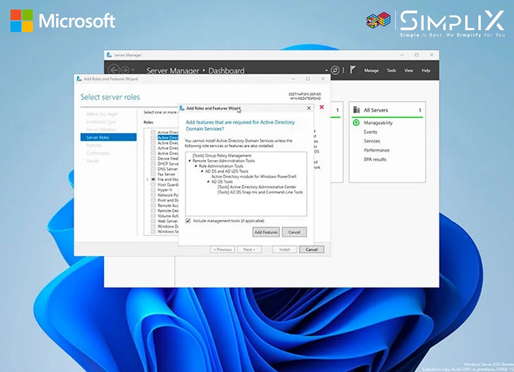Viewport: 514px width, 372px height.
Task: Go back using Server Manager's back arrow
Action: (x=114, y=70)
